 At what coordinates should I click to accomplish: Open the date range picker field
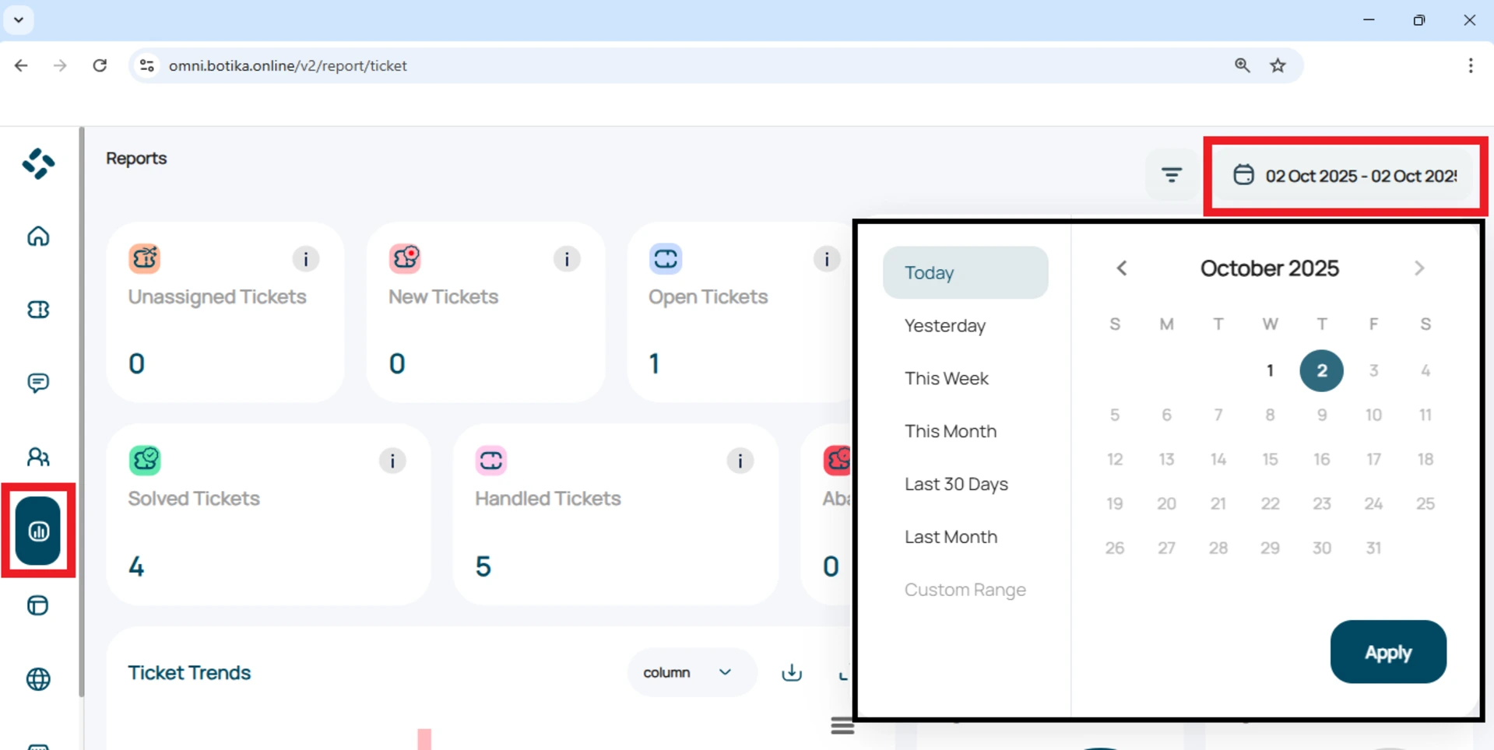(1345, 176)
